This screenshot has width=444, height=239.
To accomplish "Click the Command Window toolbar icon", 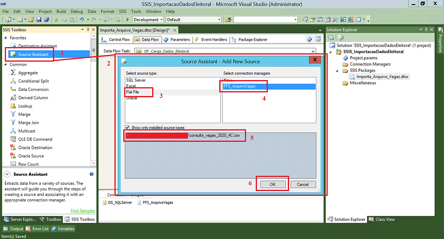I will pyautogui.click(x=358, y=19).
